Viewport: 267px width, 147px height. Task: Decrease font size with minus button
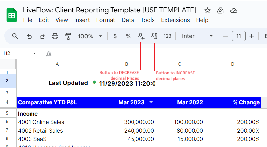(x=225, y=36)
